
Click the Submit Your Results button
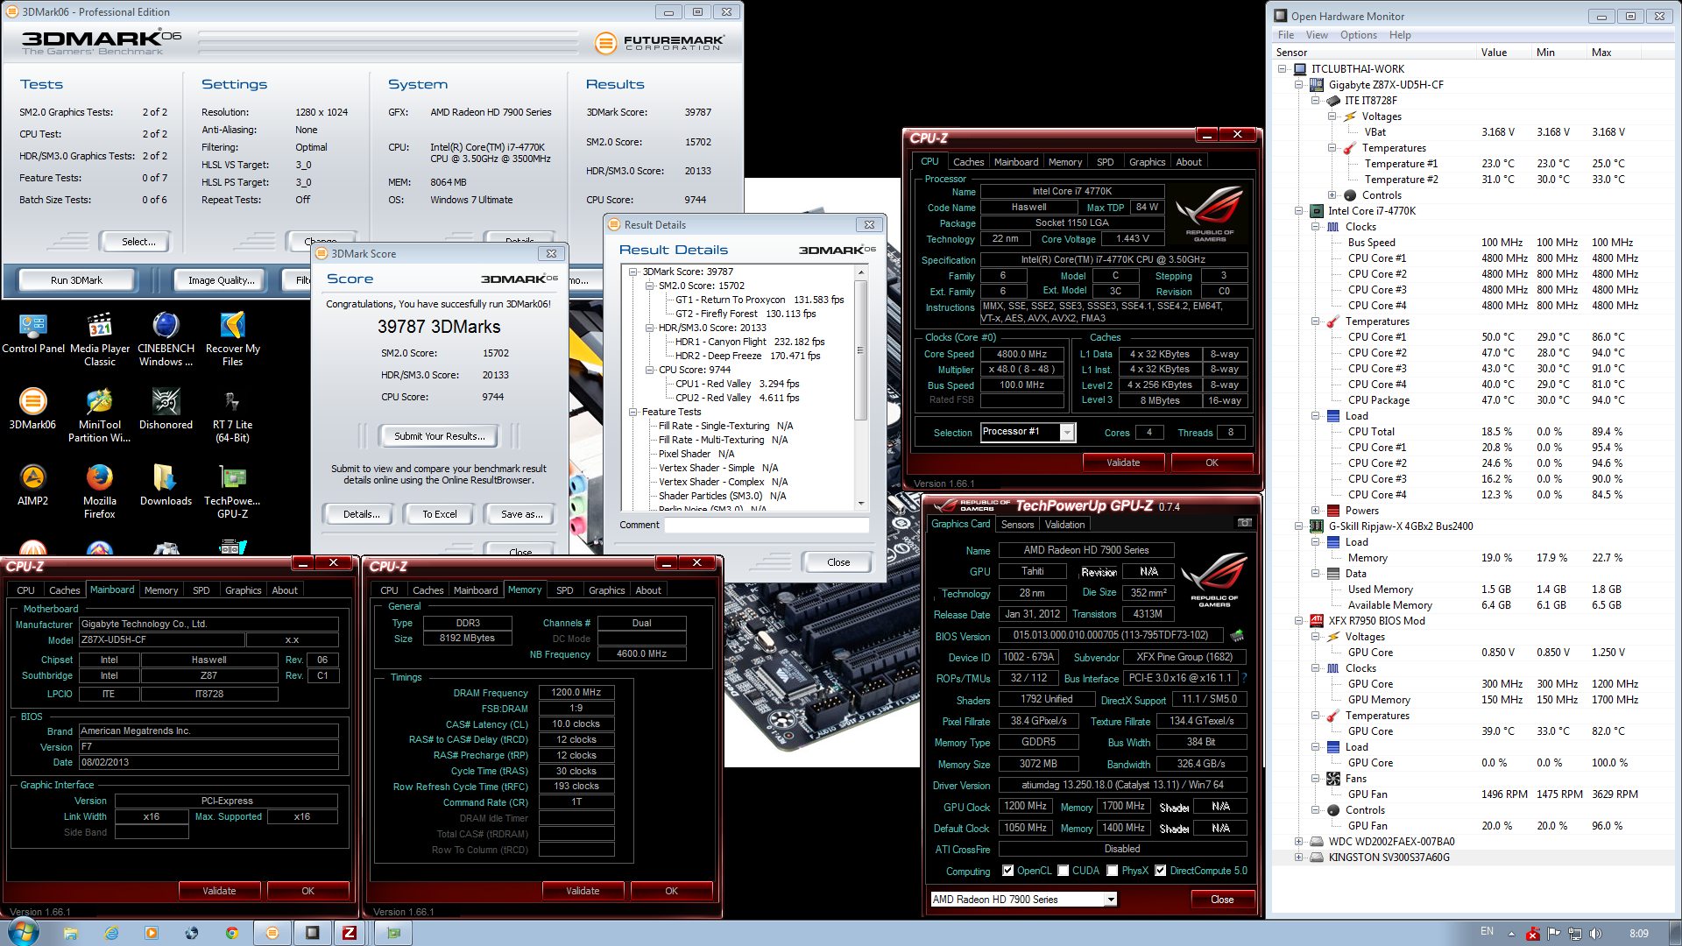tap(439, 436)
